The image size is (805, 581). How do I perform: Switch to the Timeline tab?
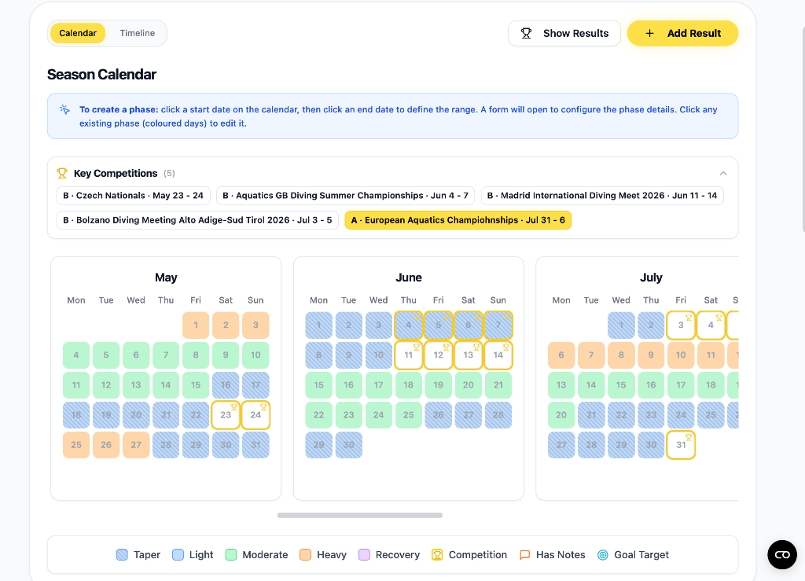[x=137, y=33]
